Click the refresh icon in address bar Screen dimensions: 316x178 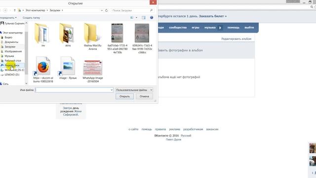coord(107,10)
